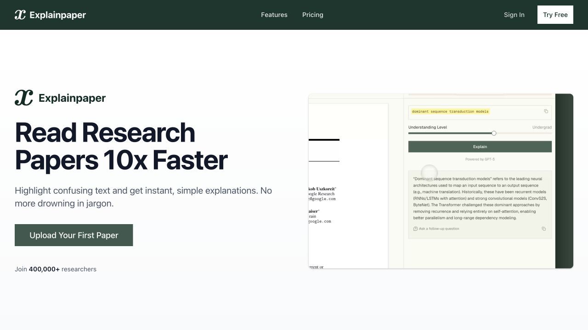Click the explanation text box in demo
Viewport: 588px width, 330px height.
pos(480,204)
